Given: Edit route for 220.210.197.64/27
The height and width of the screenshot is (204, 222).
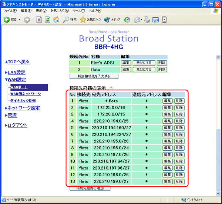Looking at the screenshot, I should 168,161.
